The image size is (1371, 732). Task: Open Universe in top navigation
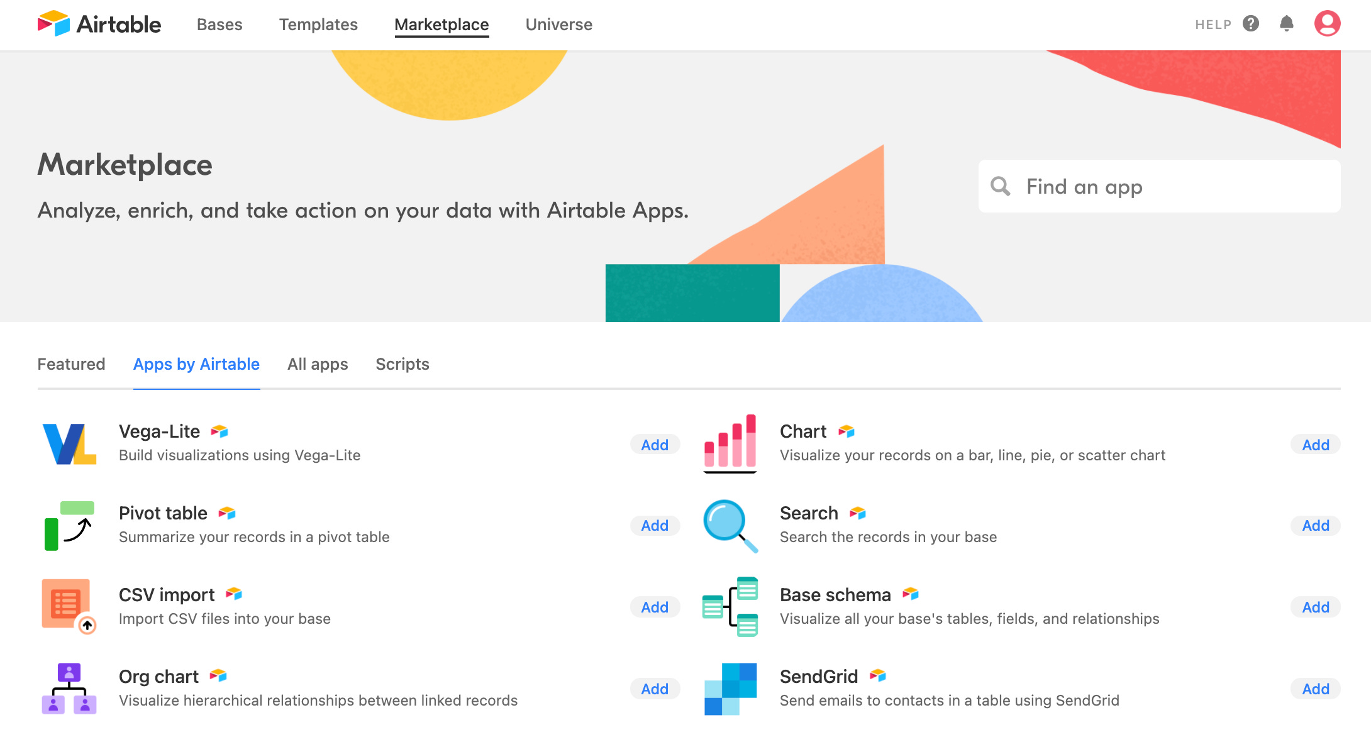558,25
